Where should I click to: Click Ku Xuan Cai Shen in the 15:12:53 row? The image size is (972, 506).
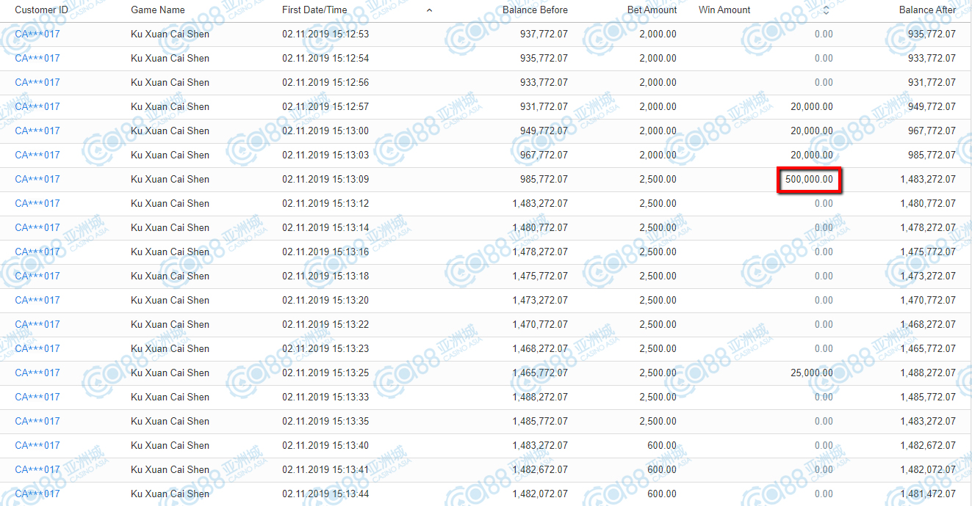(x=170, y=34)
